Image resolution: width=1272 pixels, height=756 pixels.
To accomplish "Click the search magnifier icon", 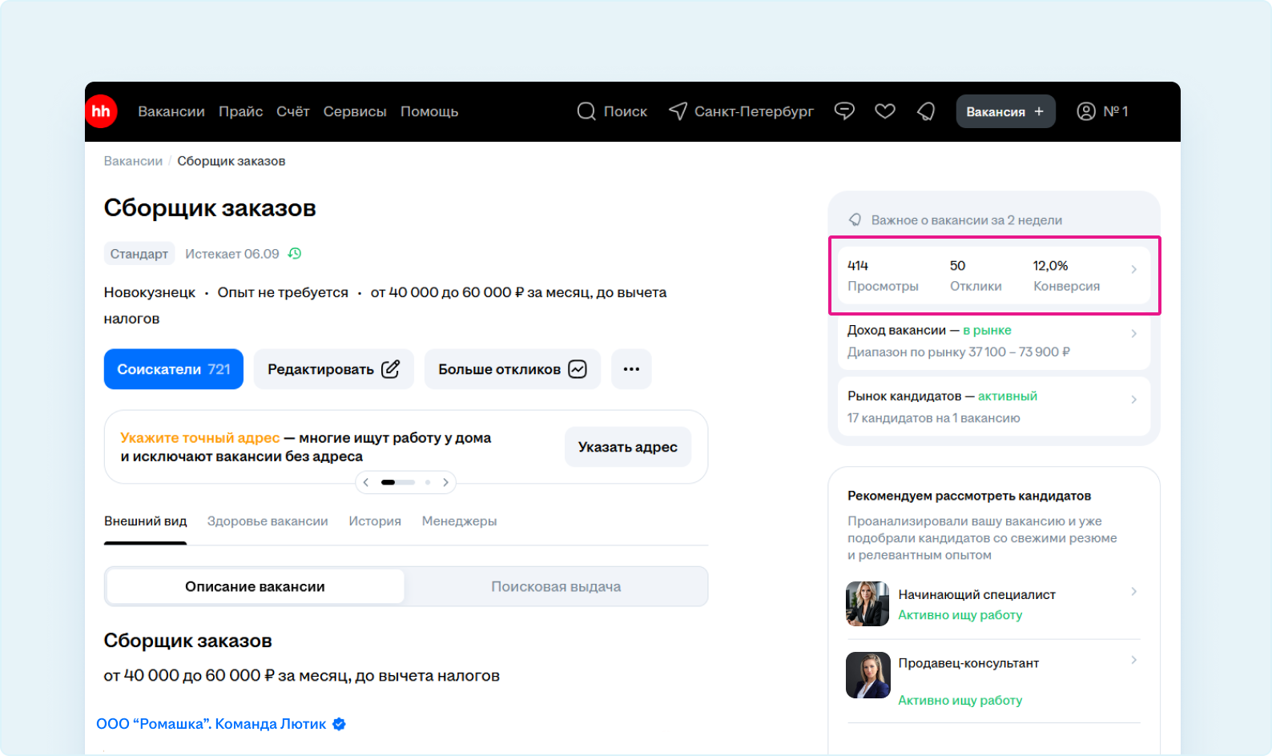I will pos(586,111).
